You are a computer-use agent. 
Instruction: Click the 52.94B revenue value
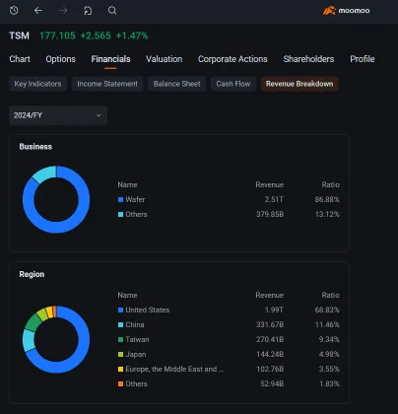tap(272, 383)
